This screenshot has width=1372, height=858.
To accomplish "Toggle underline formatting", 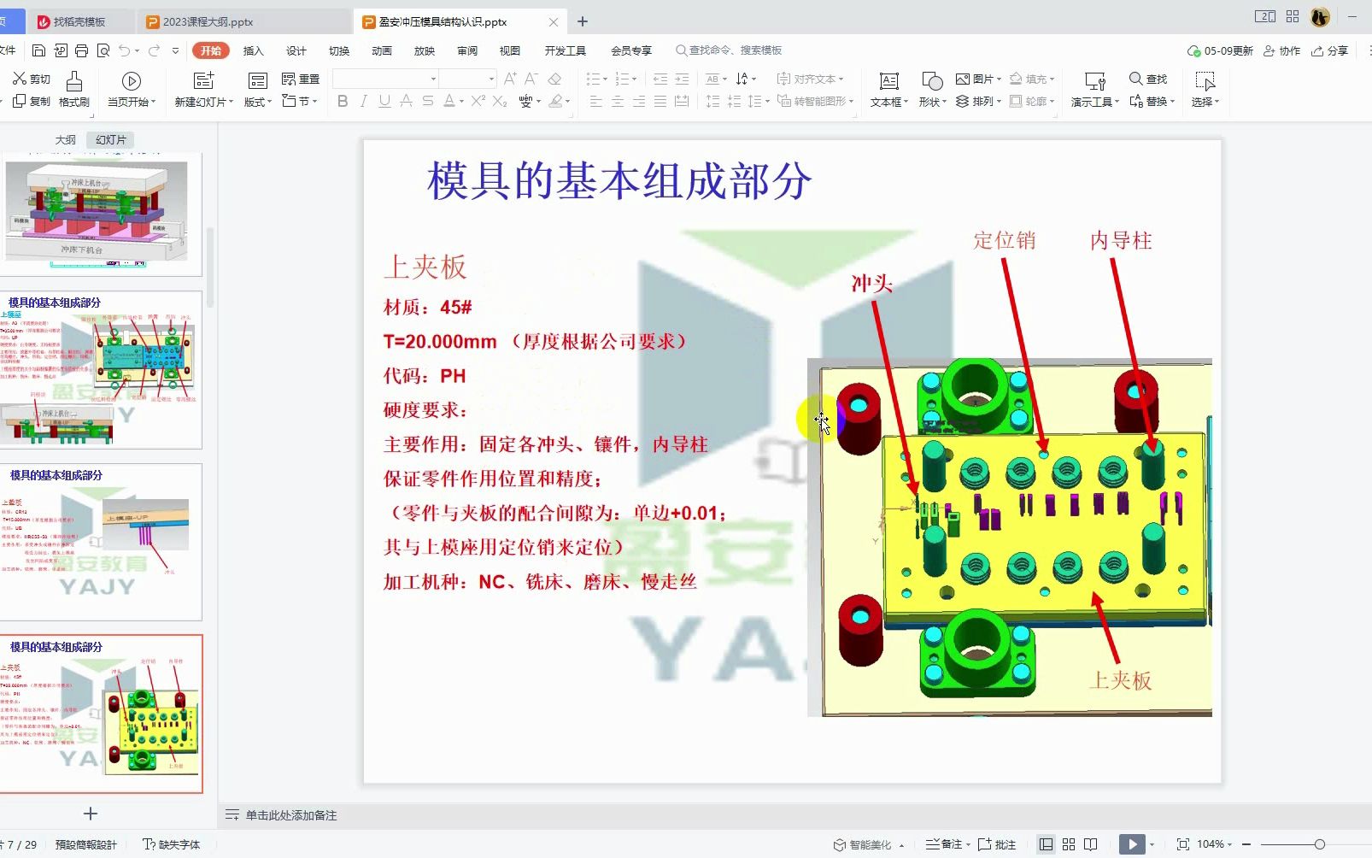I will coord(383,101).
